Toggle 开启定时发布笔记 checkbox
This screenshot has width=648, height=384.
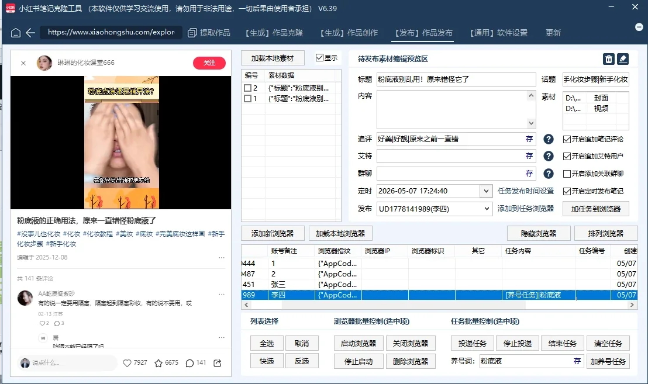coord(567,191)
